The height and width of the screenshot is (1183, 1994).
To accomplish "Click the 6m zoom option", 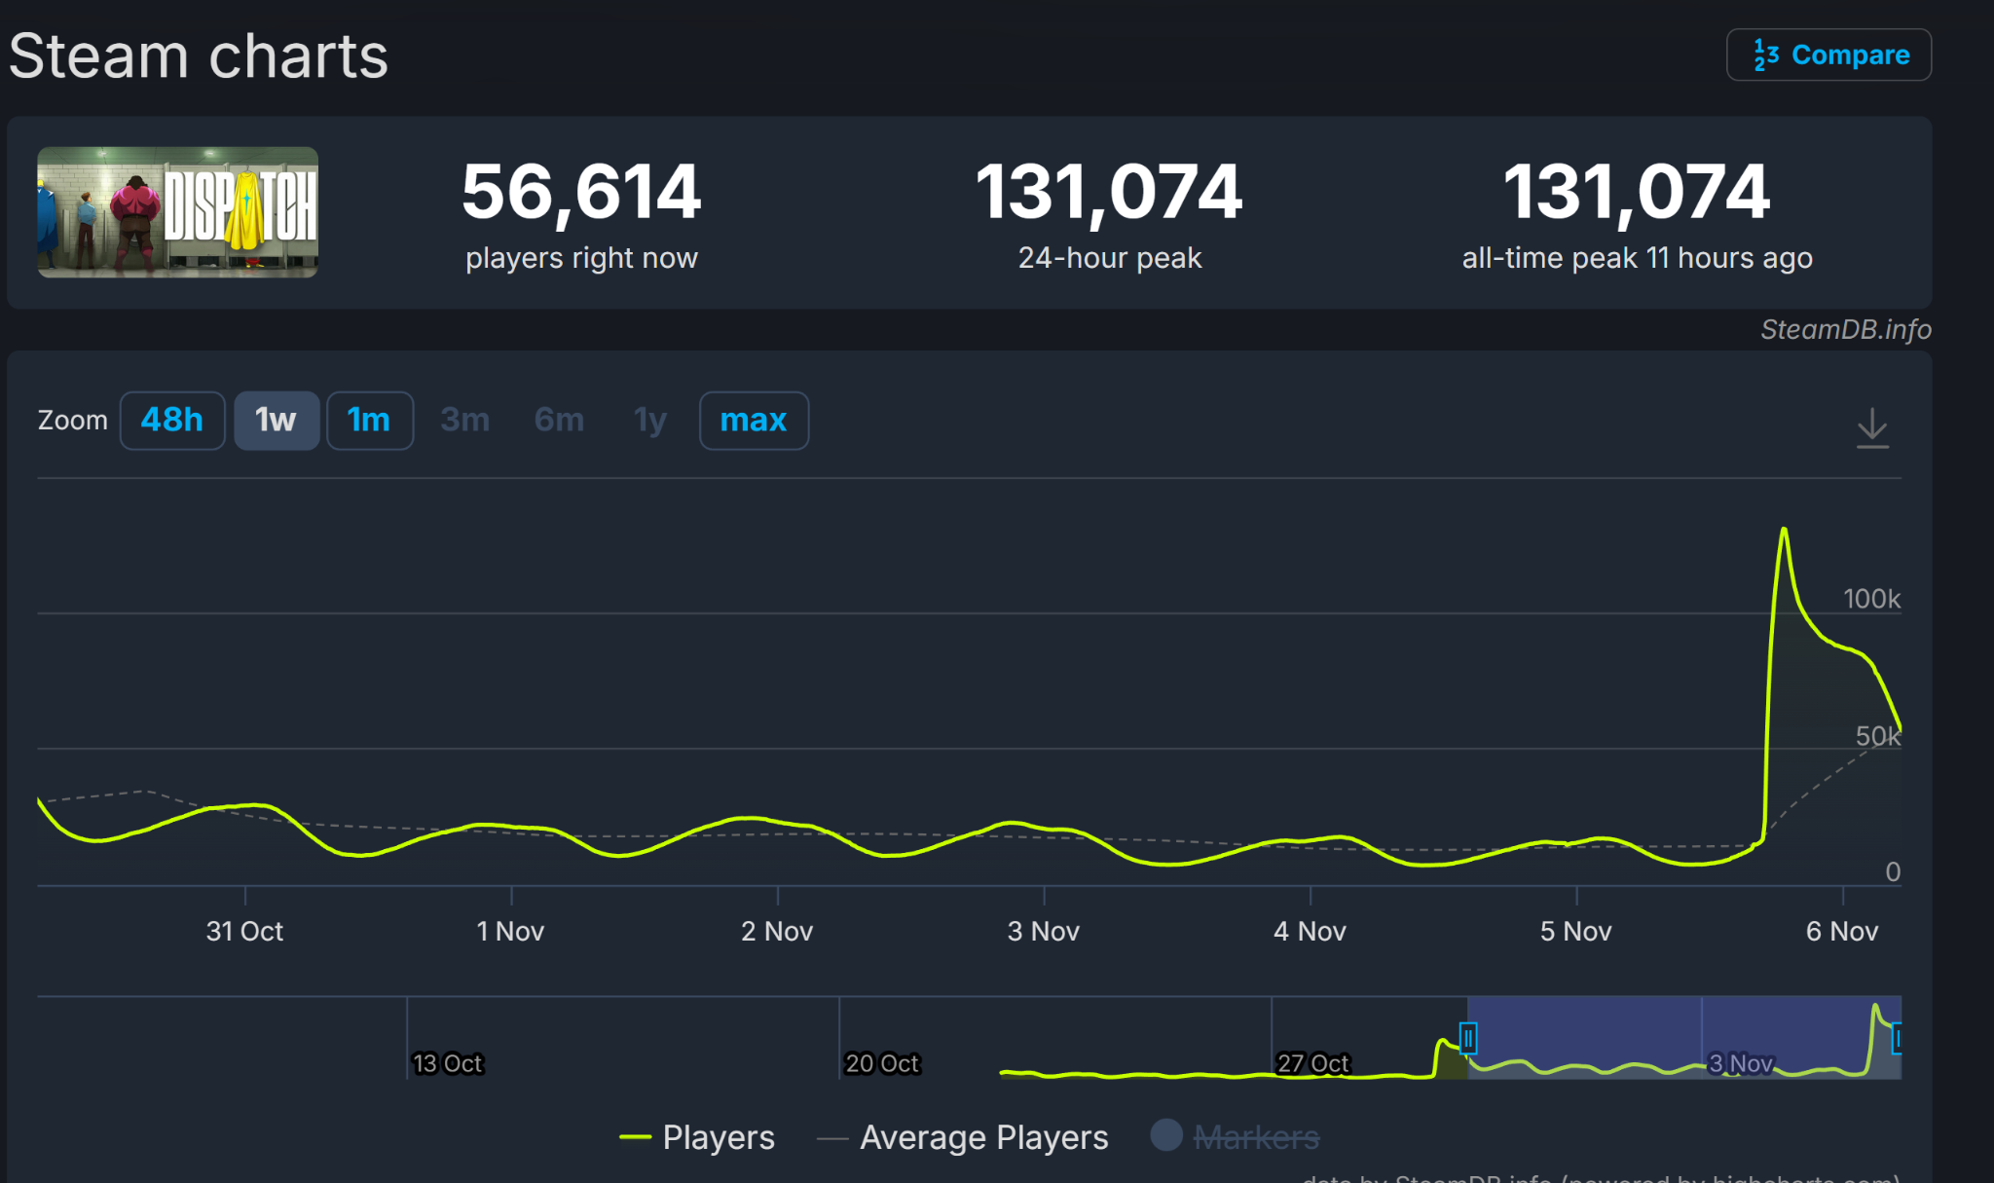I will click(559, 421).
